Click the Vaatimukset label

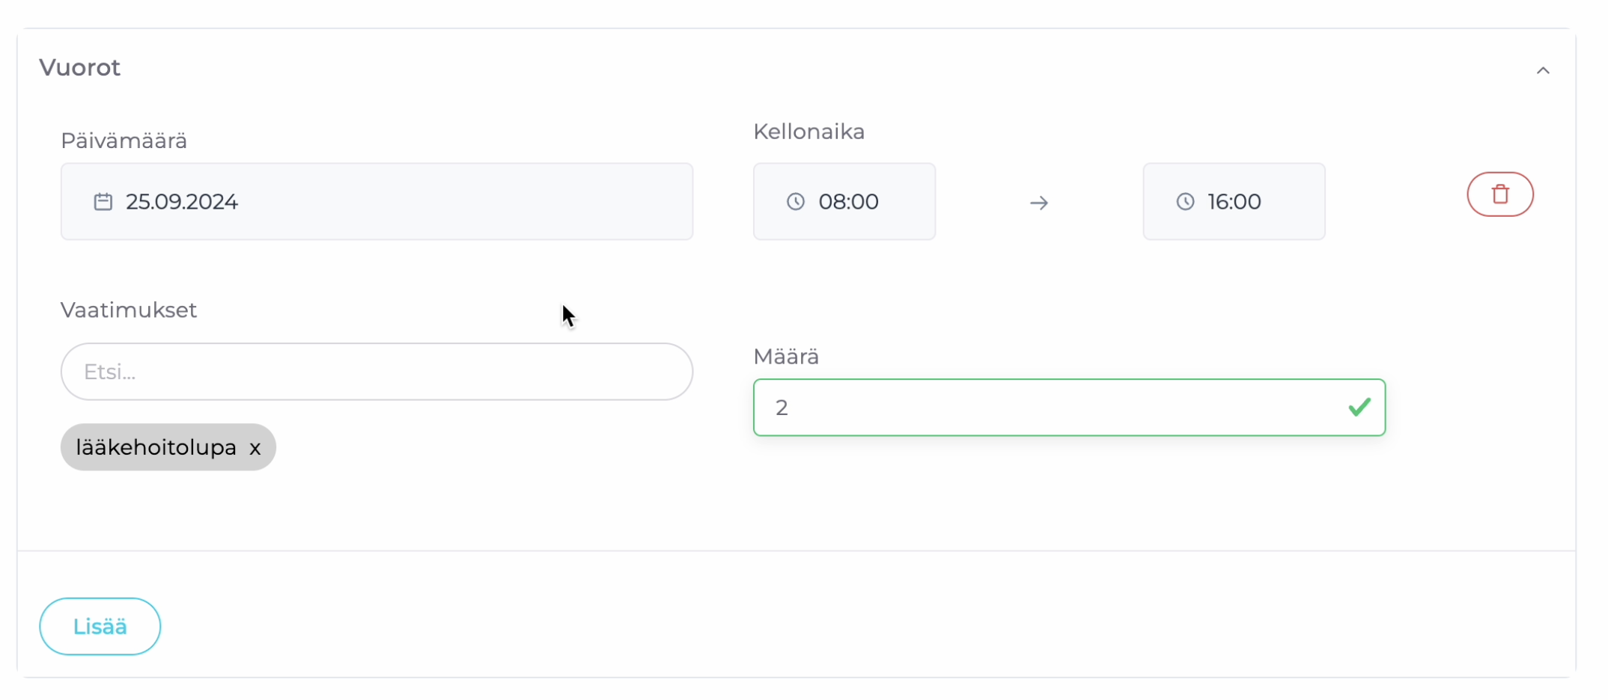pos(129,310)
